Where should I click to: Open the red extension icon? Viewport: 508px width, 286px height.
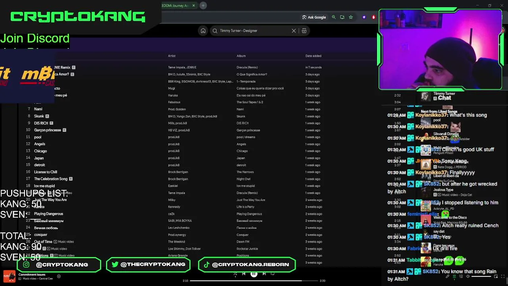373,17
